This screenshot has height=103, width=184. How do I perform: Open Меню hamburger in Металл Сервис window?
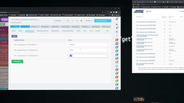[x=149, y=11]
